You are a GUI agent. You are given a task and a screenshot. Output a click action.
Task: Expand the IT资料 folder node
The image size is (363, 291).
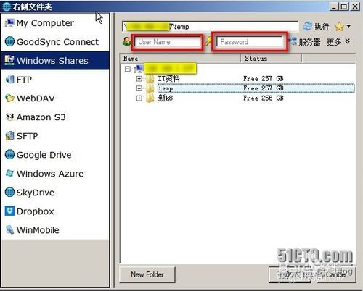coord(139,78)
